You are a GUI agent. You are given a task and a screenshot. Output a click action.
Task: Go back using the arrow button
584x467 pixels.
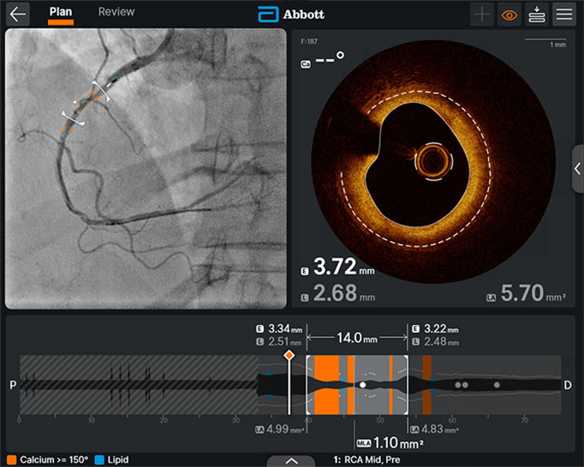pyautogui.click(x=17, y=15)
